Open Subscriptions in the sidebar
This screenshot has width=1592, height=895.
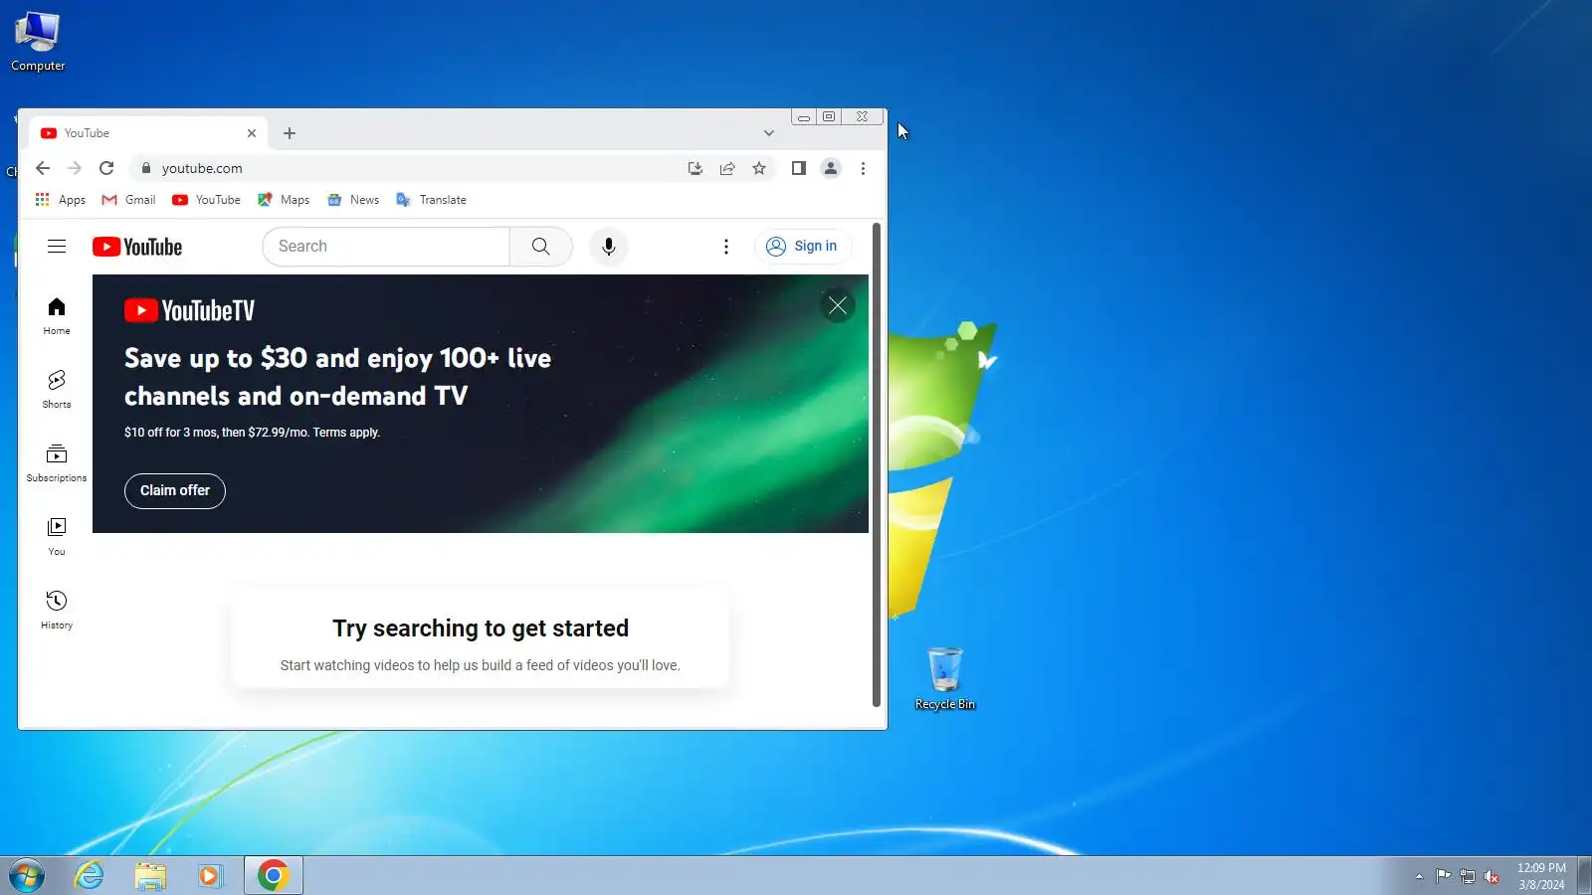[57, 463]
